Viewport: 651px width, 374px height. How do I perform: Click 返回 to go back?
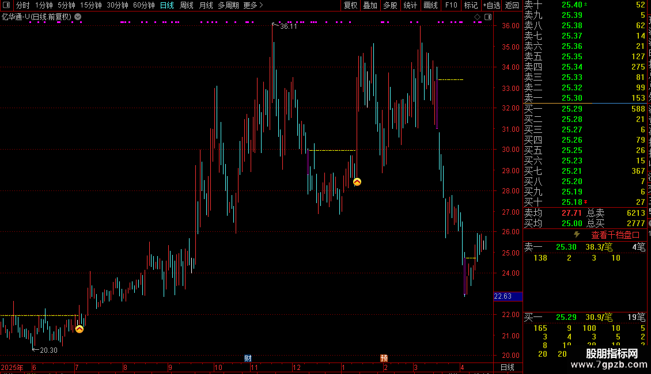512,5
